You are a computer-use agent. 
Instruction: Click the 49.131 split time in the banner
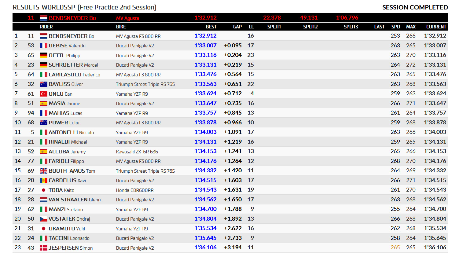point(309,18)
